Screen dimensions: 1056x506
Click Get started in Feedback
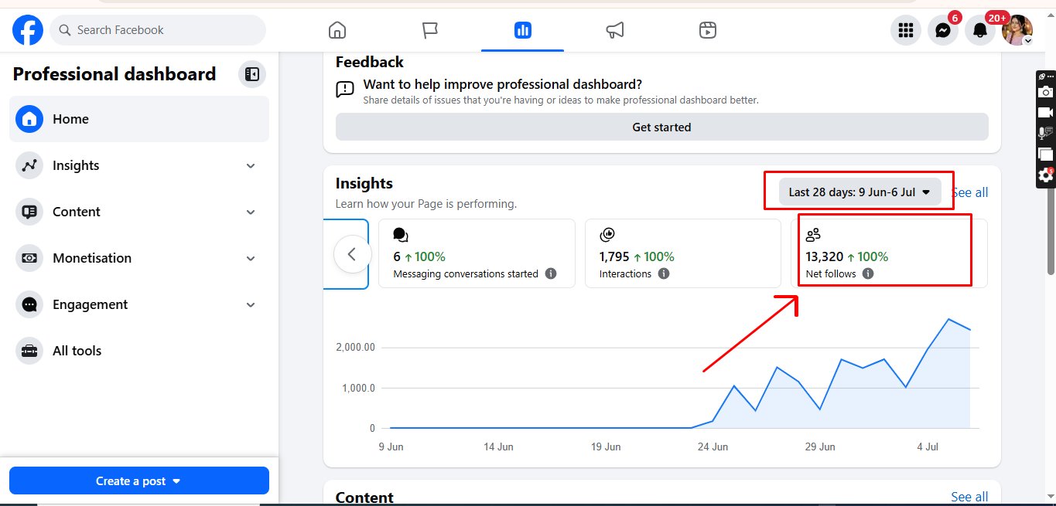pyautogui.click(x=662, y=127)
